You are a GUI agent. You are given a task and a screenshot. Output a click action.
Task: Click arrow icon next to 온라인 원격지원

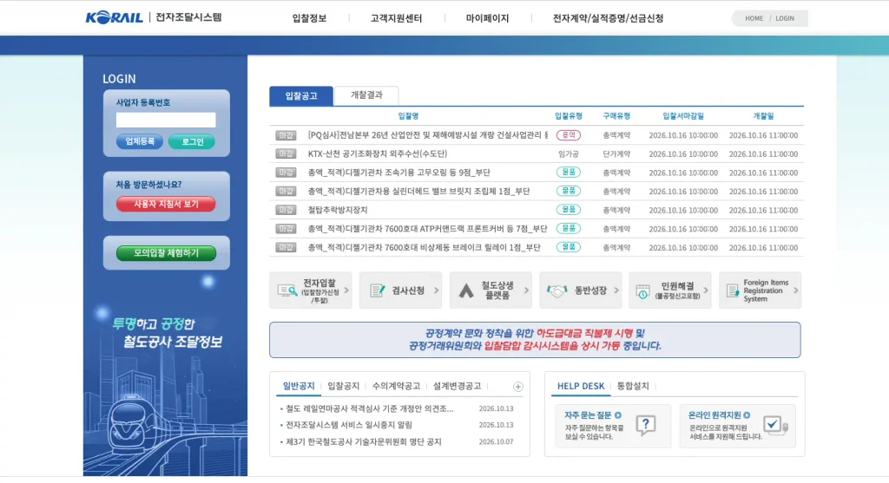coord(747,415)
